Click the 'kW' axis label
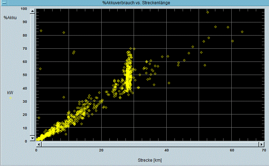The image size is (269, 166). (x=10, y=92)
